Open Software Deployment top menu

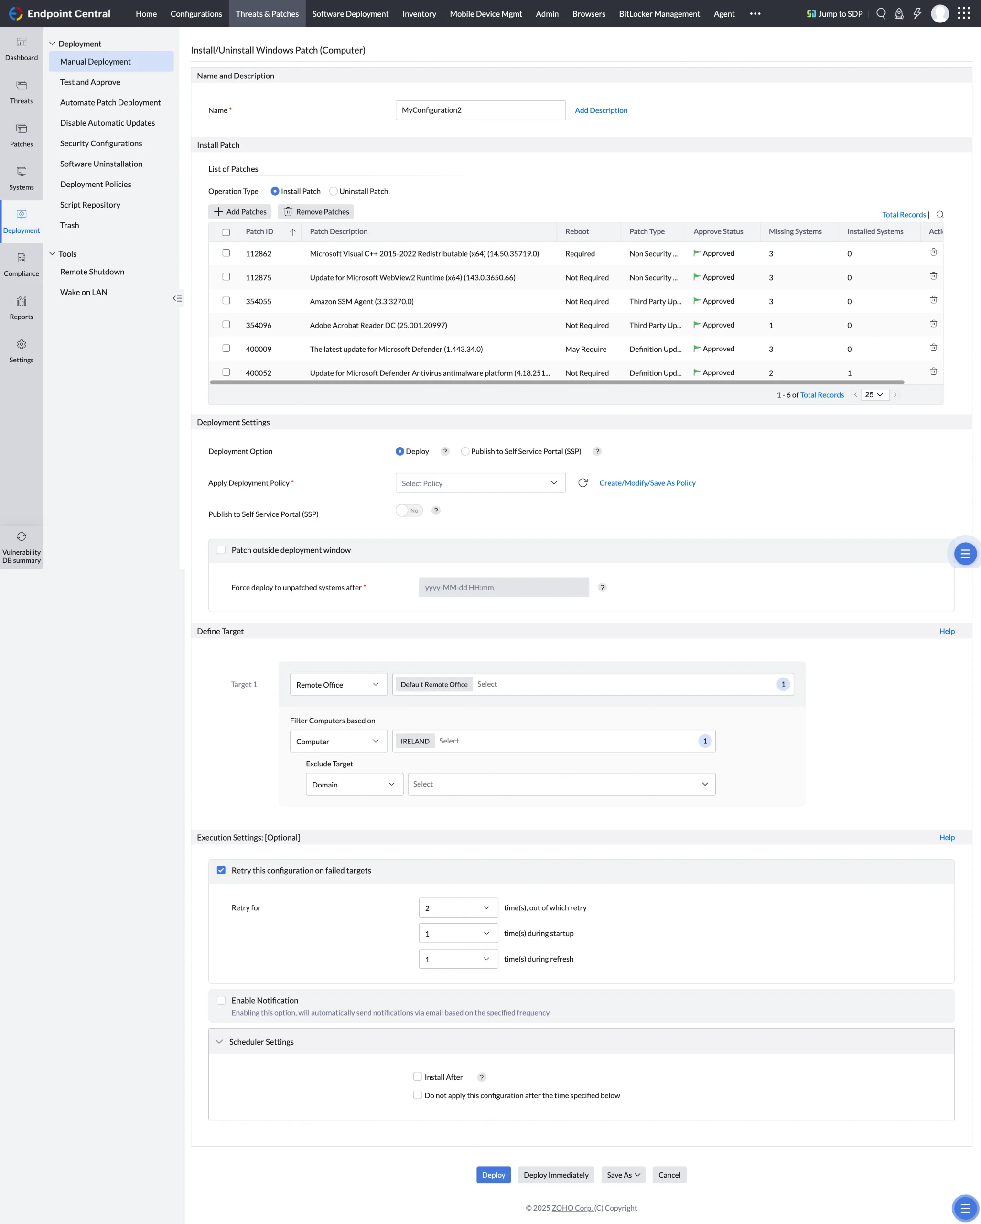351,13
